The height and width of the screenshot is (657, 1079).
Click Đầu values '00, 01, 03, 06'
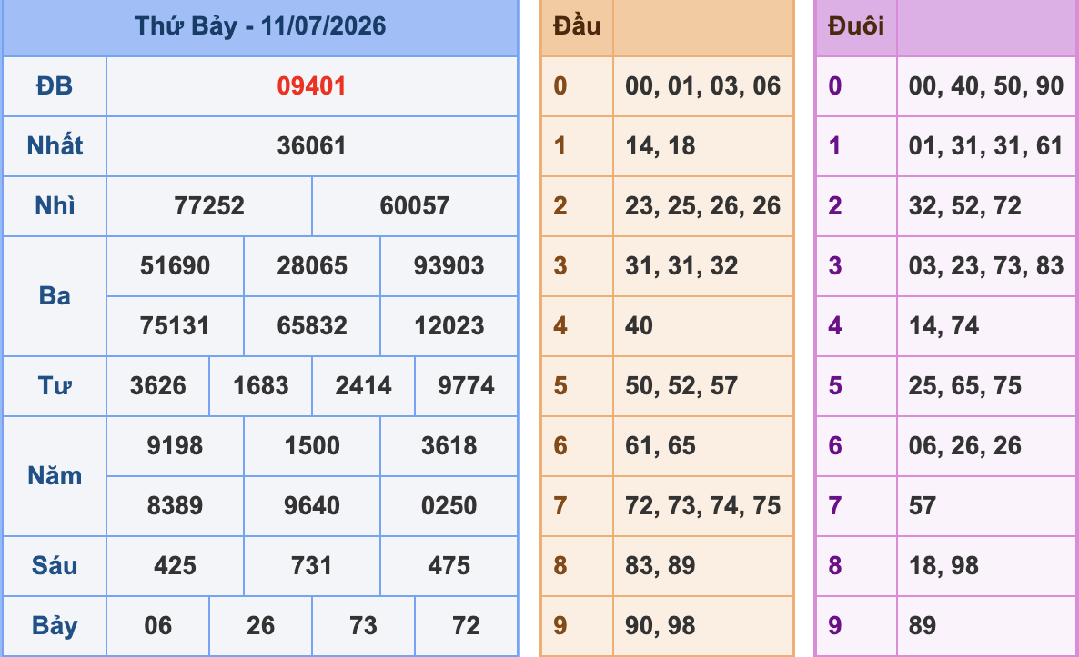coord(702,86)
